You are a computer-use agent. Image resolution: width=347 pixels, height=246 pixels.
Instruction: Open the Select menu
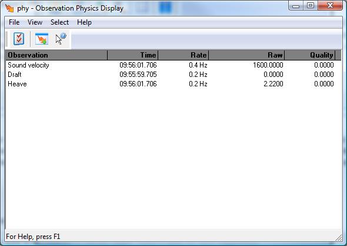pyautogui.click(x=59, y=22)
